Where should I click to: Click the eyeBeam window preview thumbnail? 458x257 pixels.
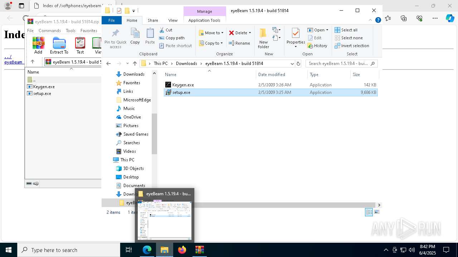(165, 220)
